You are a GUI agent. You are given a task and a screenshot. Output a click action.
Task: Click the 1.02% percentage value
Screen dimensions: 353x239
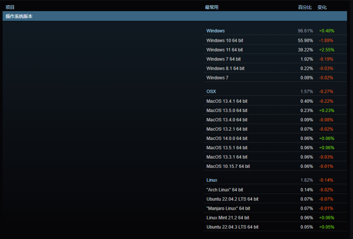coord(306,59)
